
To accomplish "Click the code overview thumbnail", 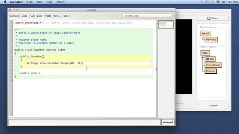I will click(166, 25).
